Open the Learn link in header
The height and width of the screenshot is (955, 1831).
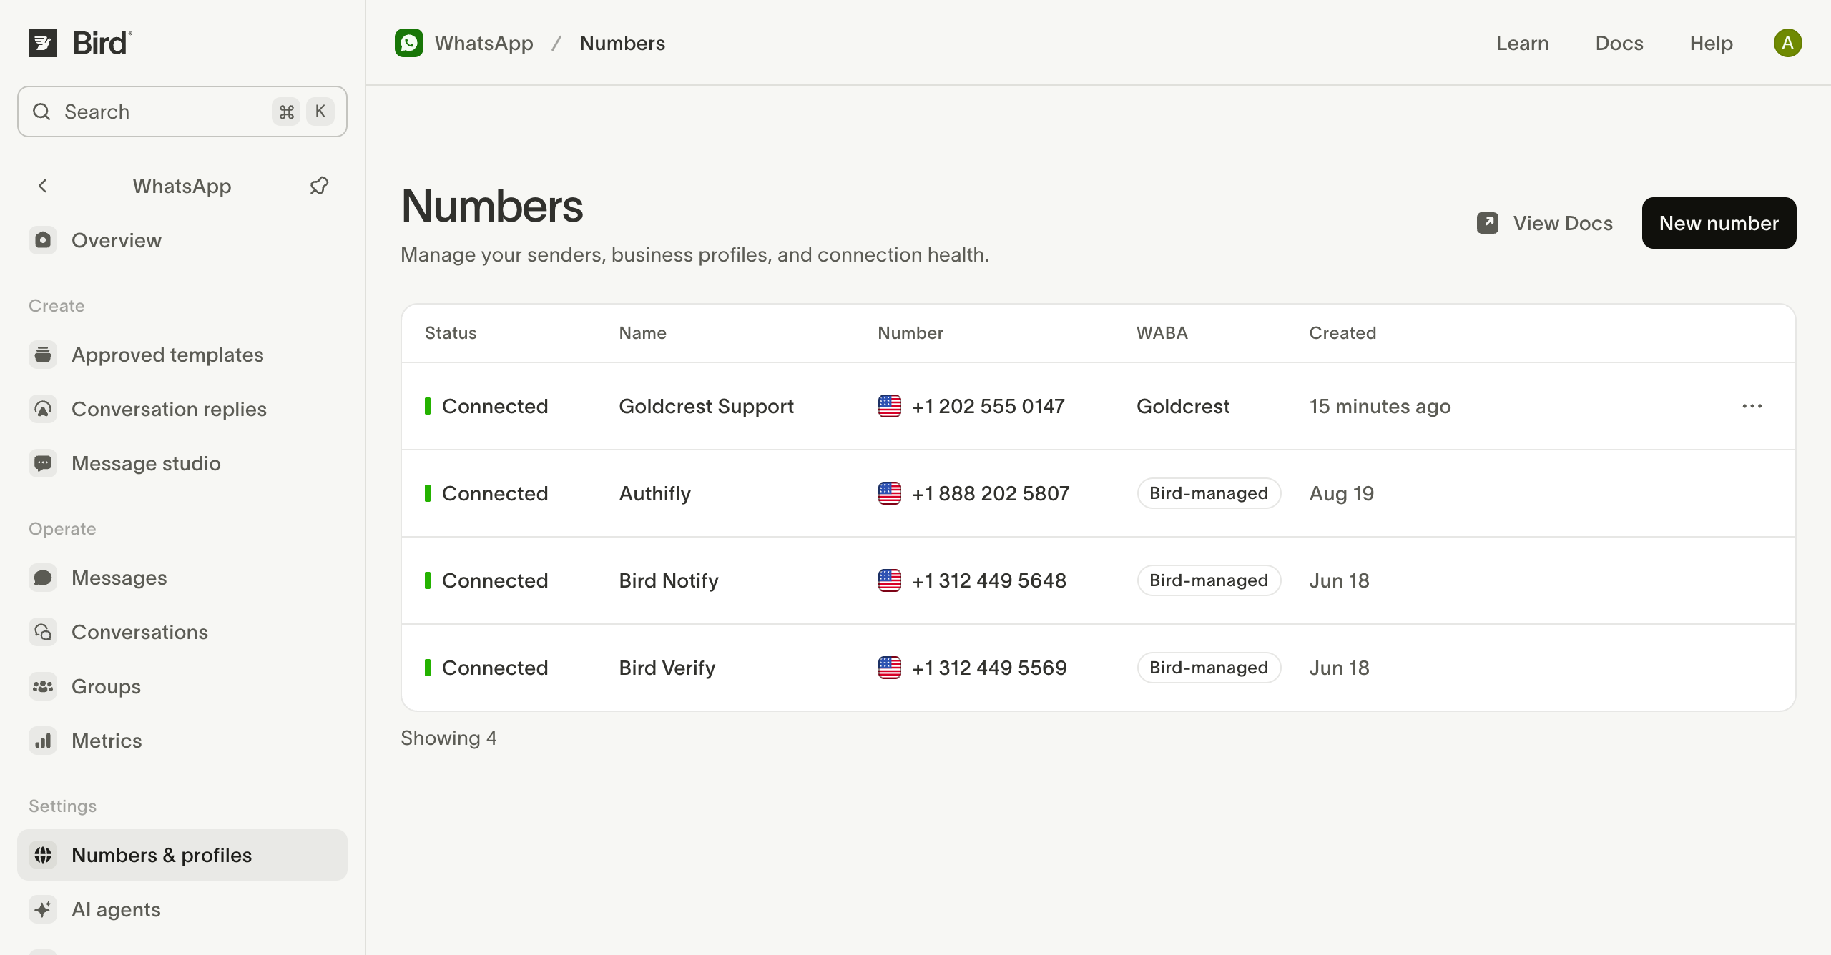[1522, 43]
